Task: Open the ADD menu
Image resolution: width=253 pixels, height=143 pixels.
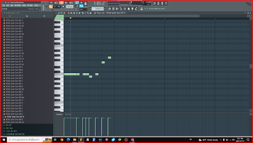Action: click(12, 6)
